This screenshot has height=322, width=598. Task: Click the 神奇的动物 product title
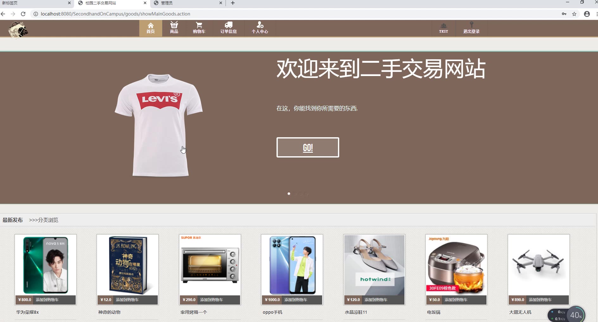pos(109,312)
